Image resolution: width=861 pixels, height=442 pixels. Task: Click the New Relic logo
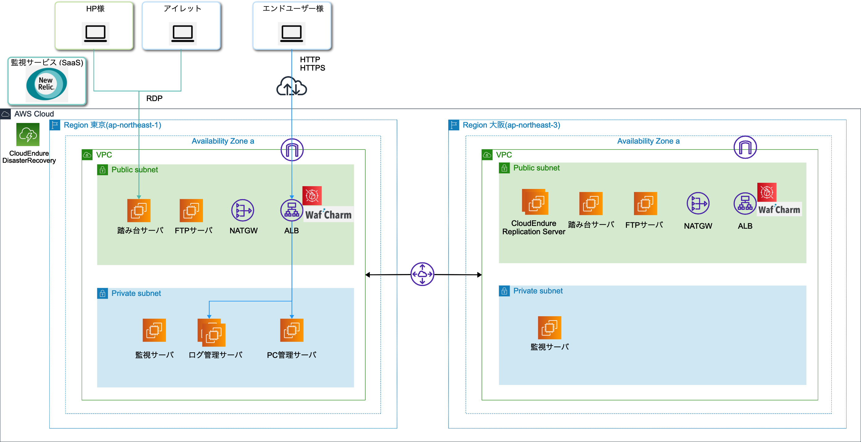47,84
